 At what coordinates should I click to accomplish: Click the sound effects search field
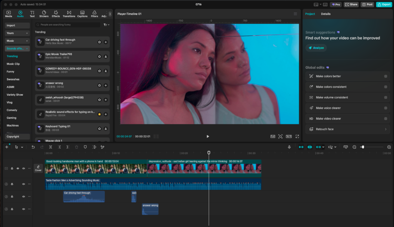point(68,25)
